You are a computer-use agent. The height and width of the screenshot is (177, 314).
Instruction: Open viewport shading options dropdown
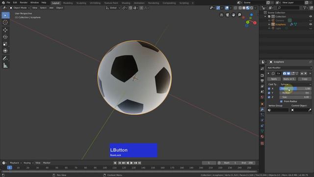(x=255, y=8)
